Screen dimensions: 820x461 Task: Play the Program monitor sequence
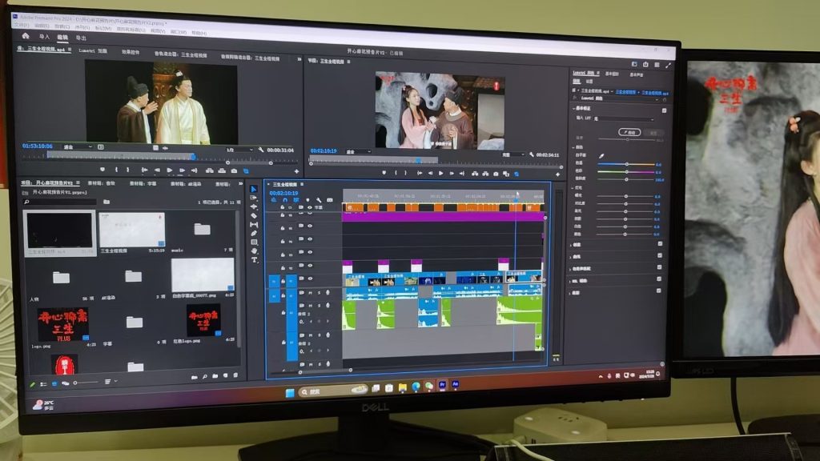click(441, 173)
